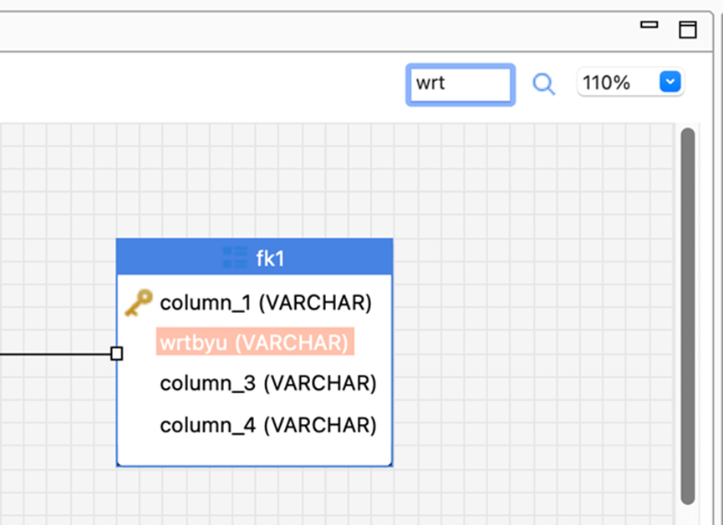723x525 pixels.
Task: Click blank space below column_4 inside fk1
Action: pos(254,452)
